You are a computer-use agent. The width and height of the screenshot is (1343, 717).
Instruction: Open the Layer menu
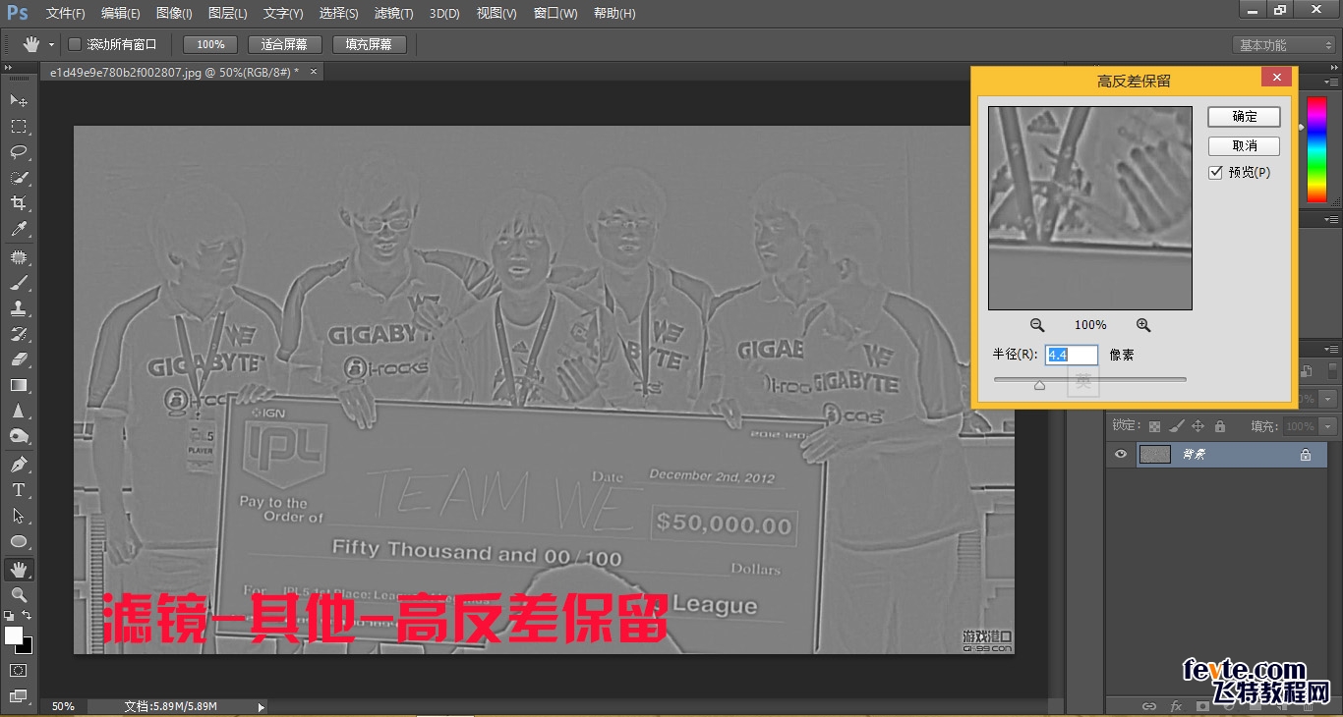click(228, 14)
